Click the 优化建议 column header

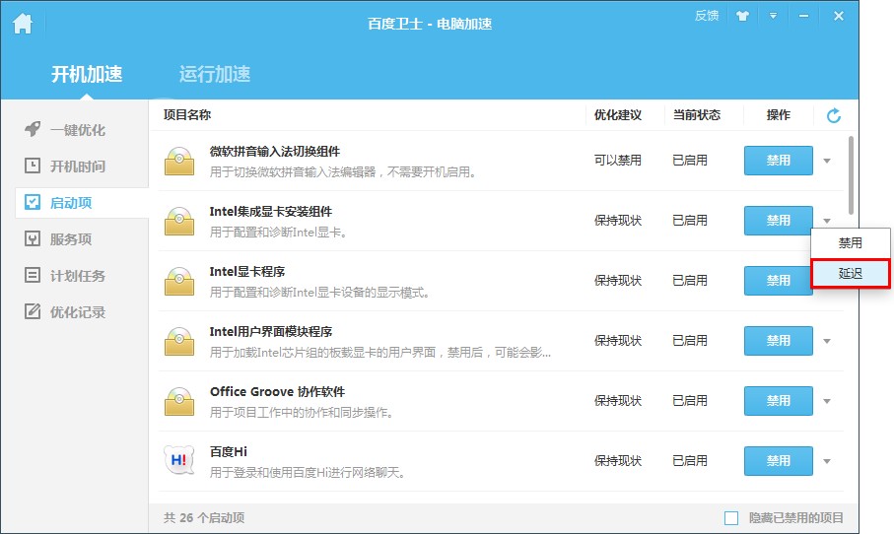pos(618,115)
